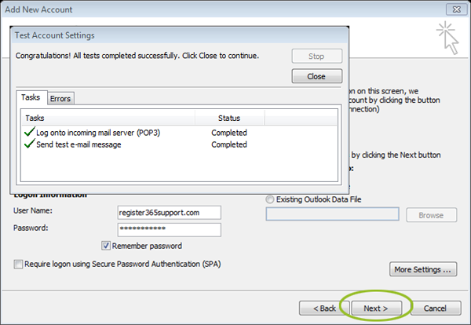Click into the Password field
Viewport: 471px width, 325px height.
point(170,229)
